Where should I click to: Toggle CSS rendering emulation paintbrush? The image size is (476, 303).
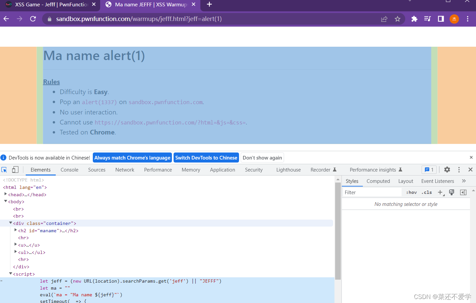pos(452,192)
